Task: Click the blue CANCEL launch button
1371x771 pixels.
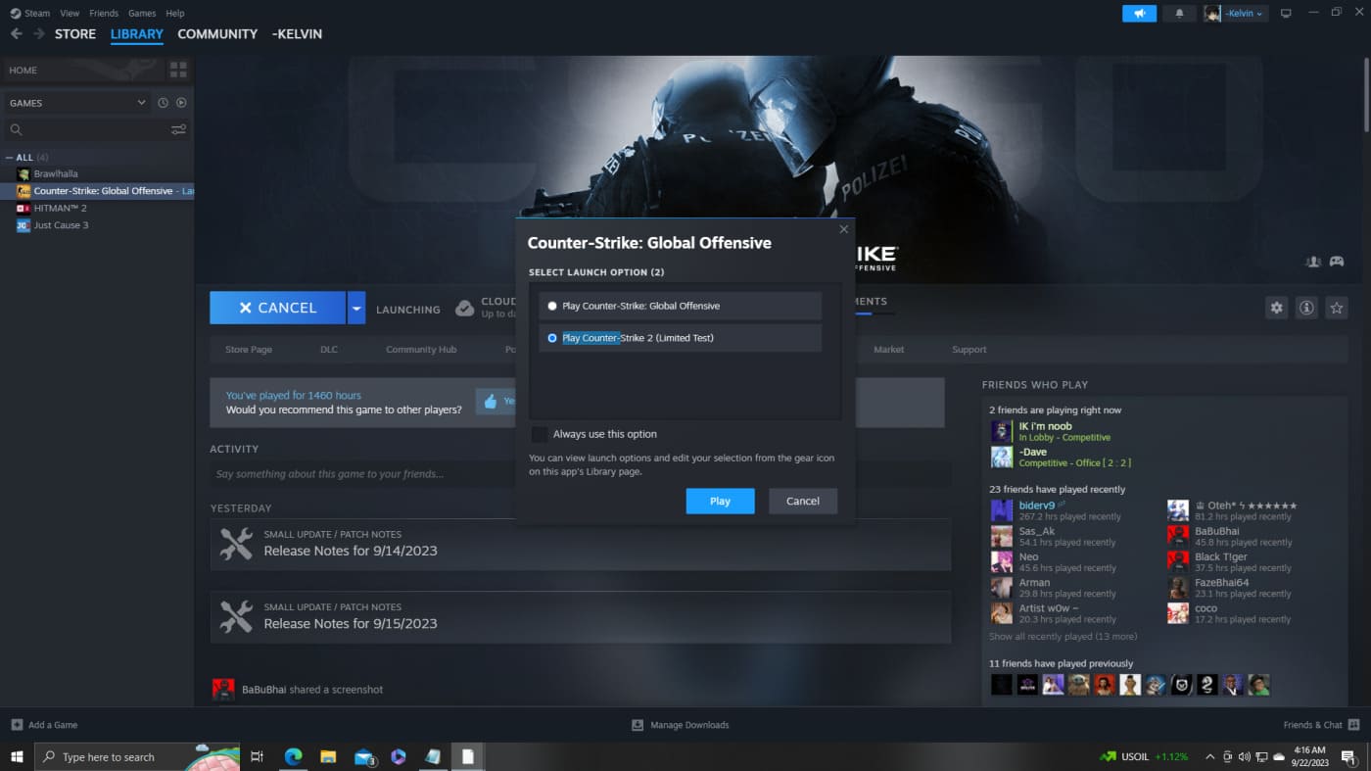Action: pyautogui.click(x=277, y=308)
